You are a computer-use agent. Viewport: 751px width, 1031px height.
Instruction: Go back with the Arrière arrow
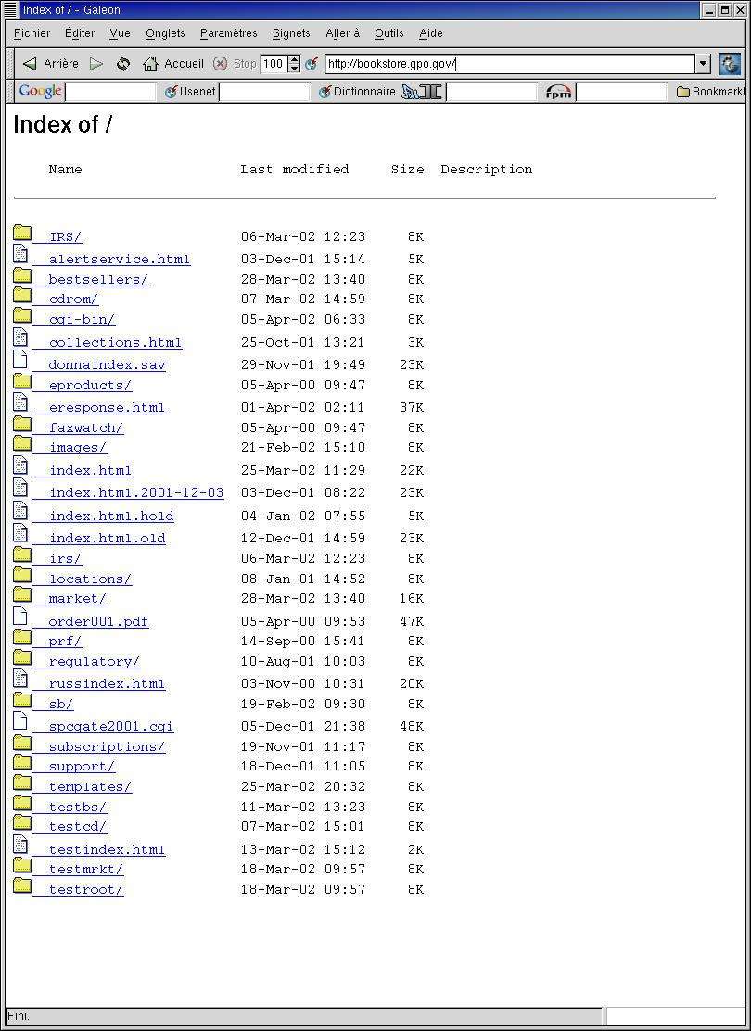point(30,64)
